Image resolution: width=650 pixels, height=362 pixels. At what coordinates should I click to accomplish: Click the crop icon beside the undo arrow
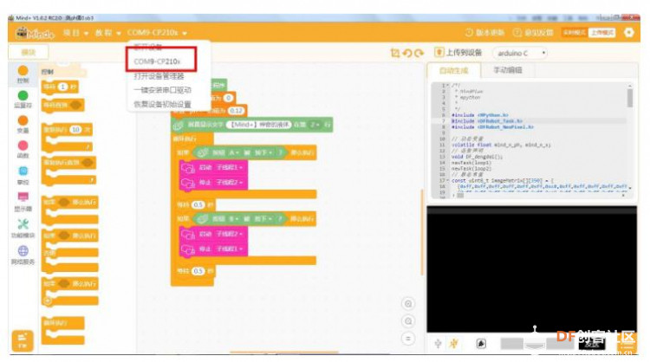click(395, 53)
